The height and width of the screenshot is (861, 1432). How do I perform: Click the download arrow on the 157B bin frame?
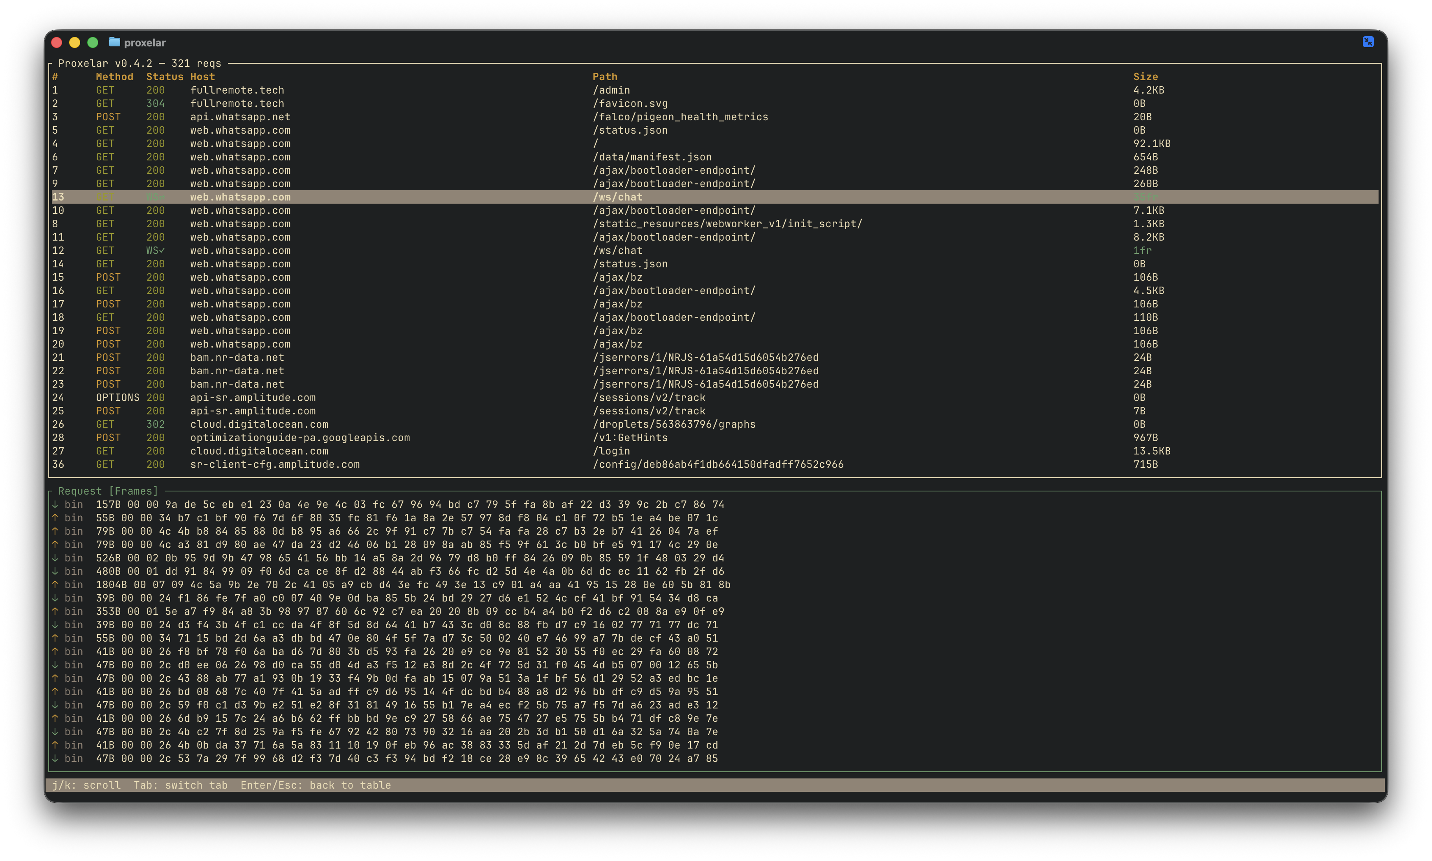click(55, 504)
